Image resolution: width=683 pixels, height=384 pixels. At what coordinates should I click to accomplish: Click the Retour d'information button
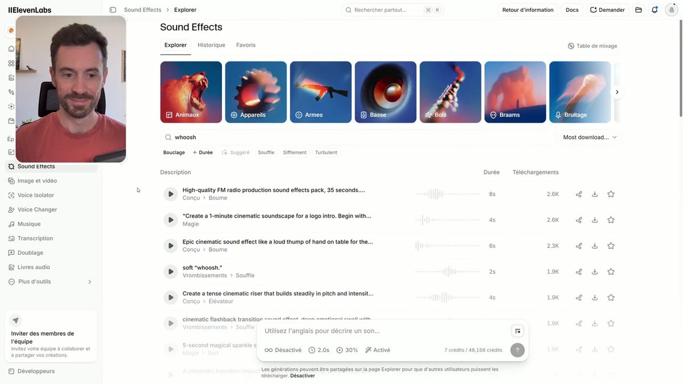coord(528,10)
